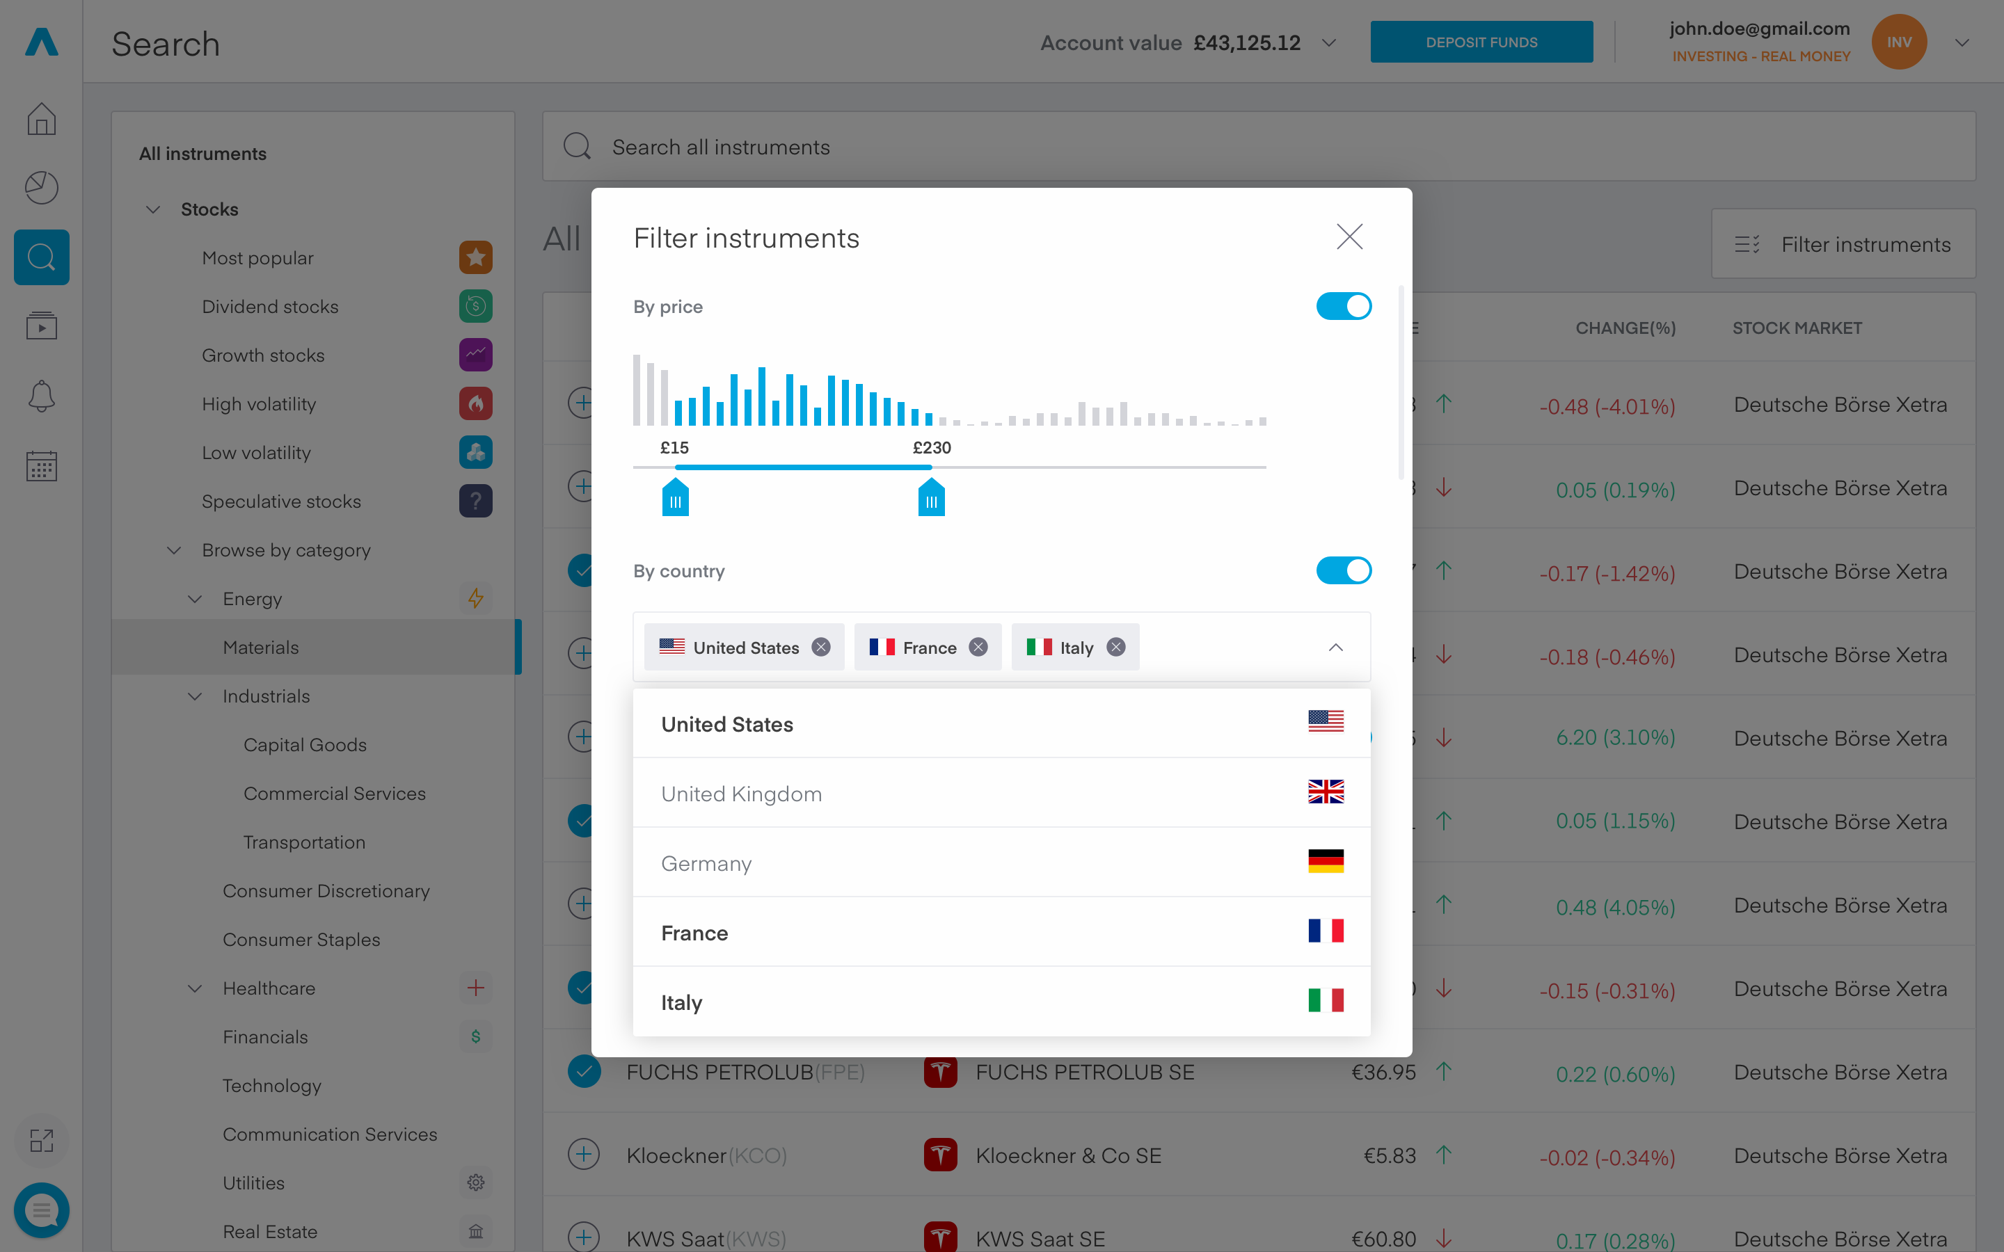Open the video tutorials icon
Image resolution: width=2004 pixels, height=1252 pixels.
[x=42, y=326]
